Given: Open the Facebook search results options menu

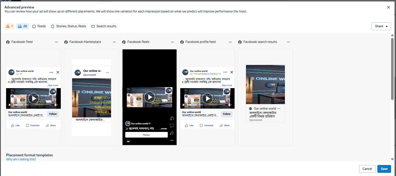Looking at the screenshot, I should [288, 42].
